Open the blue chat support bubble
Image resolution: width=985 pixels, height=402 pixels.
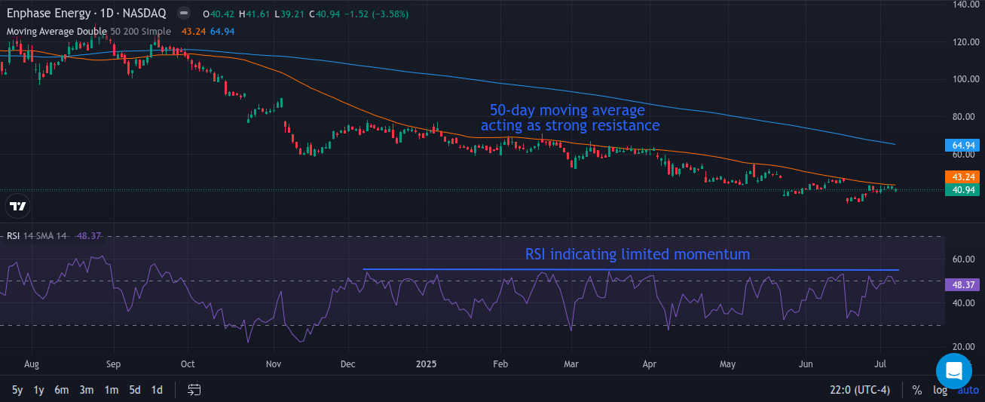pyautogui.click(x=954, y=371)
